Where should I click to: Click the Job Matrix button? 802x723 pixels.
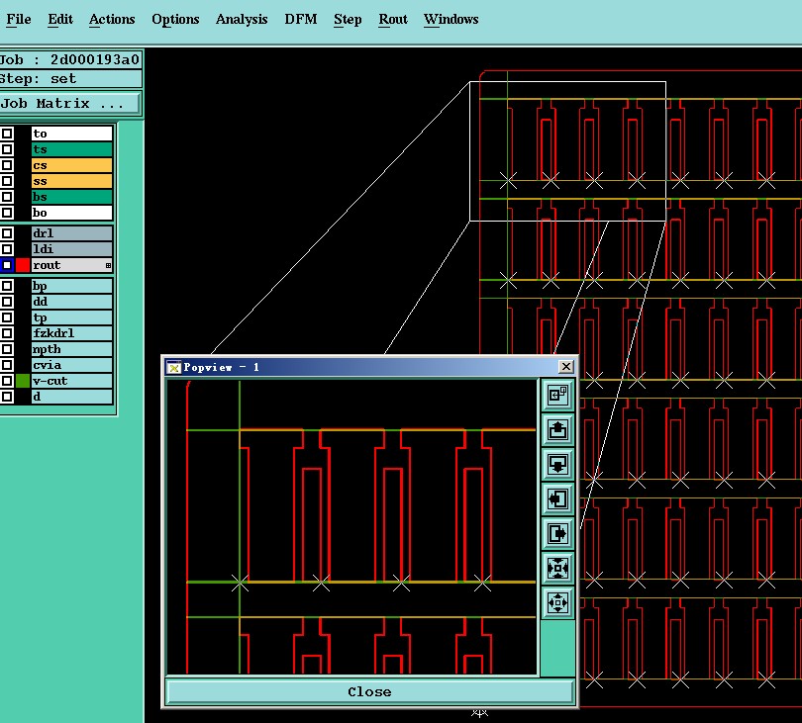point(70,104)
